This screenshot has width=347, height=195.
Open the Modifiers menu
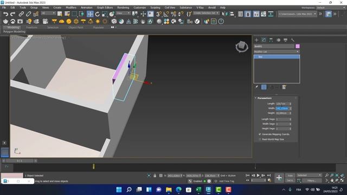click(x=71, y=8)
